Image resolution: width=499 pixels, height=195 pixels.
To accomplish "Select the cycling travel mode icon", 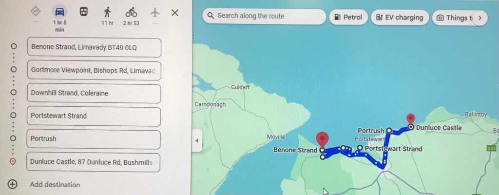I will click(131, 12).
